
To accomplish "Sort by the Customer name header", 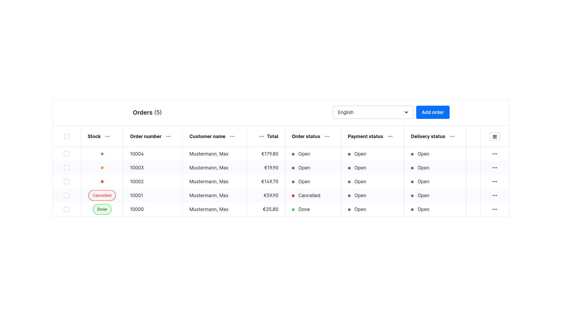I will [x=207, y=136].
